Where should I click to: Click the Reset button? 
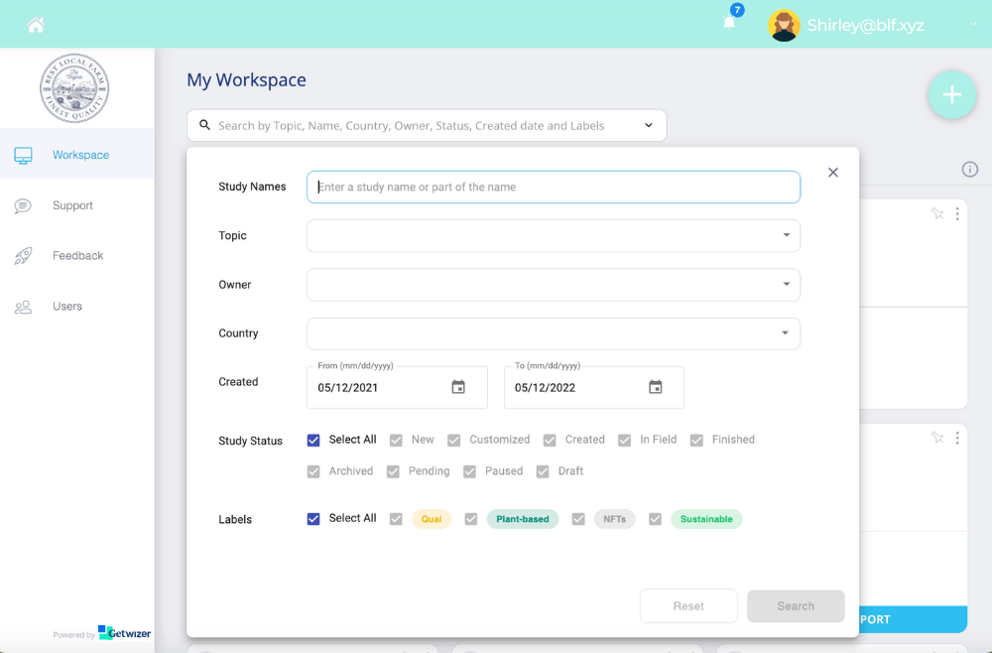688,606
